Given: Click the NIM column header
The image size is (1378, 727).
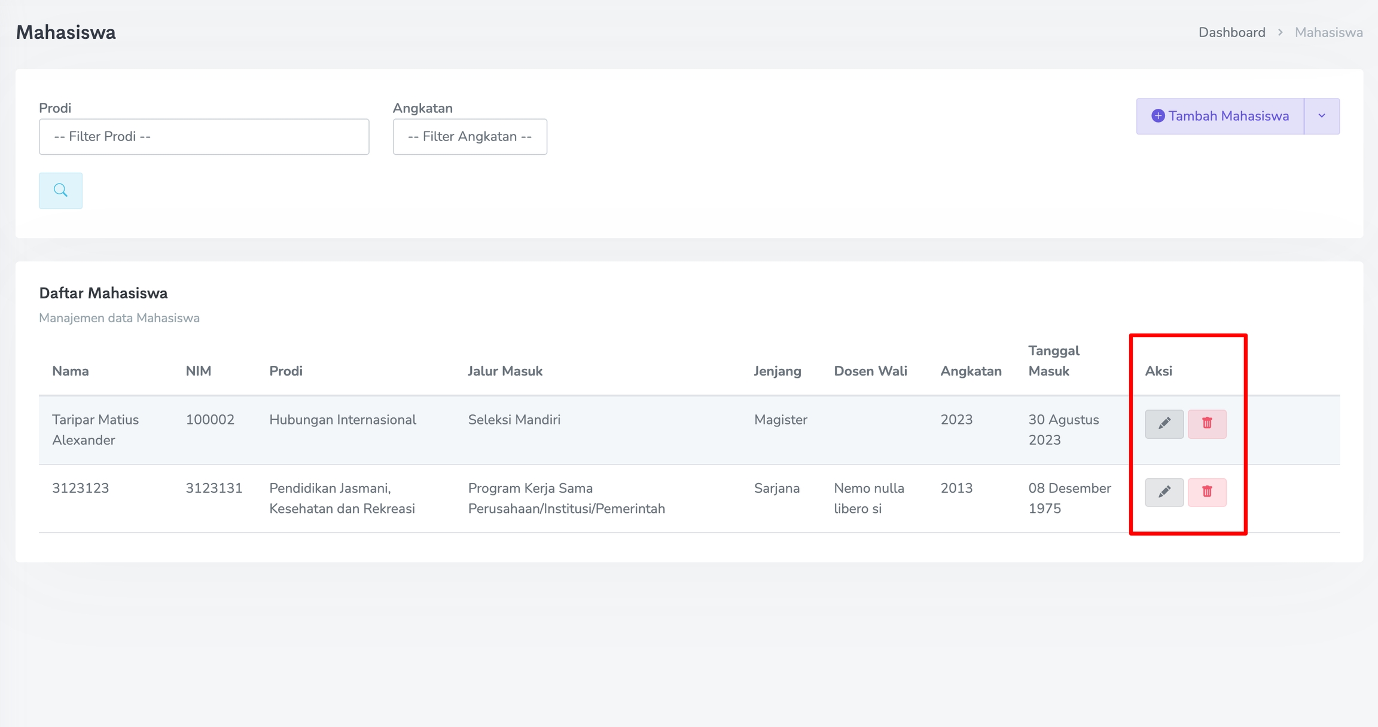Looking at the screenshot, I should (198, 371).
